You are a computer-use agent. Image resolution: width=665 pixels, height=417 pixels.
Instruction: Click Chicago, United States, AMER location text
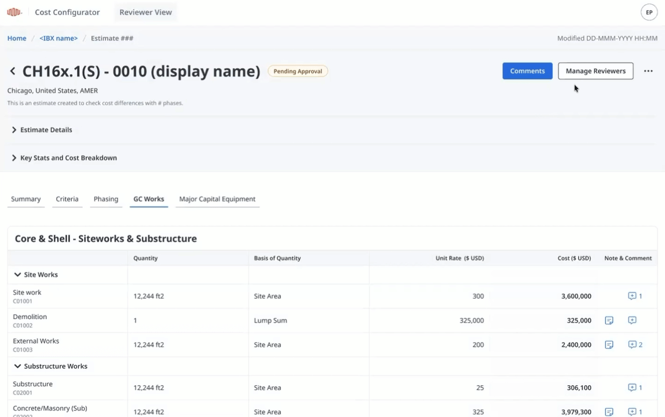(x=53, y=90)
